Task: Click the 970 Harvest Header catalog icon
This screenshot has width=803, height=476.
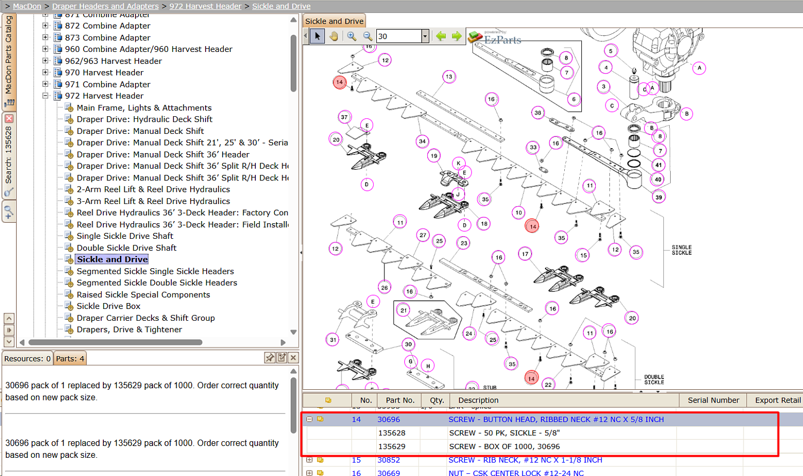Action: click(58, 72)
